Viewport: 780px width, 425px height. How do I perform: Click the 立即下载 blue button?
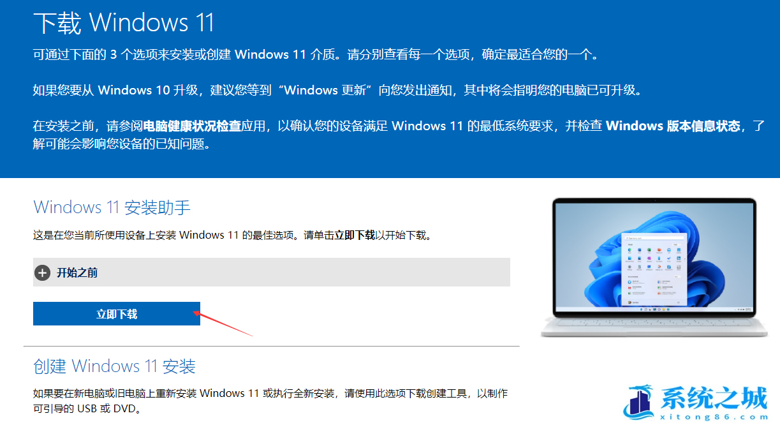117,314
